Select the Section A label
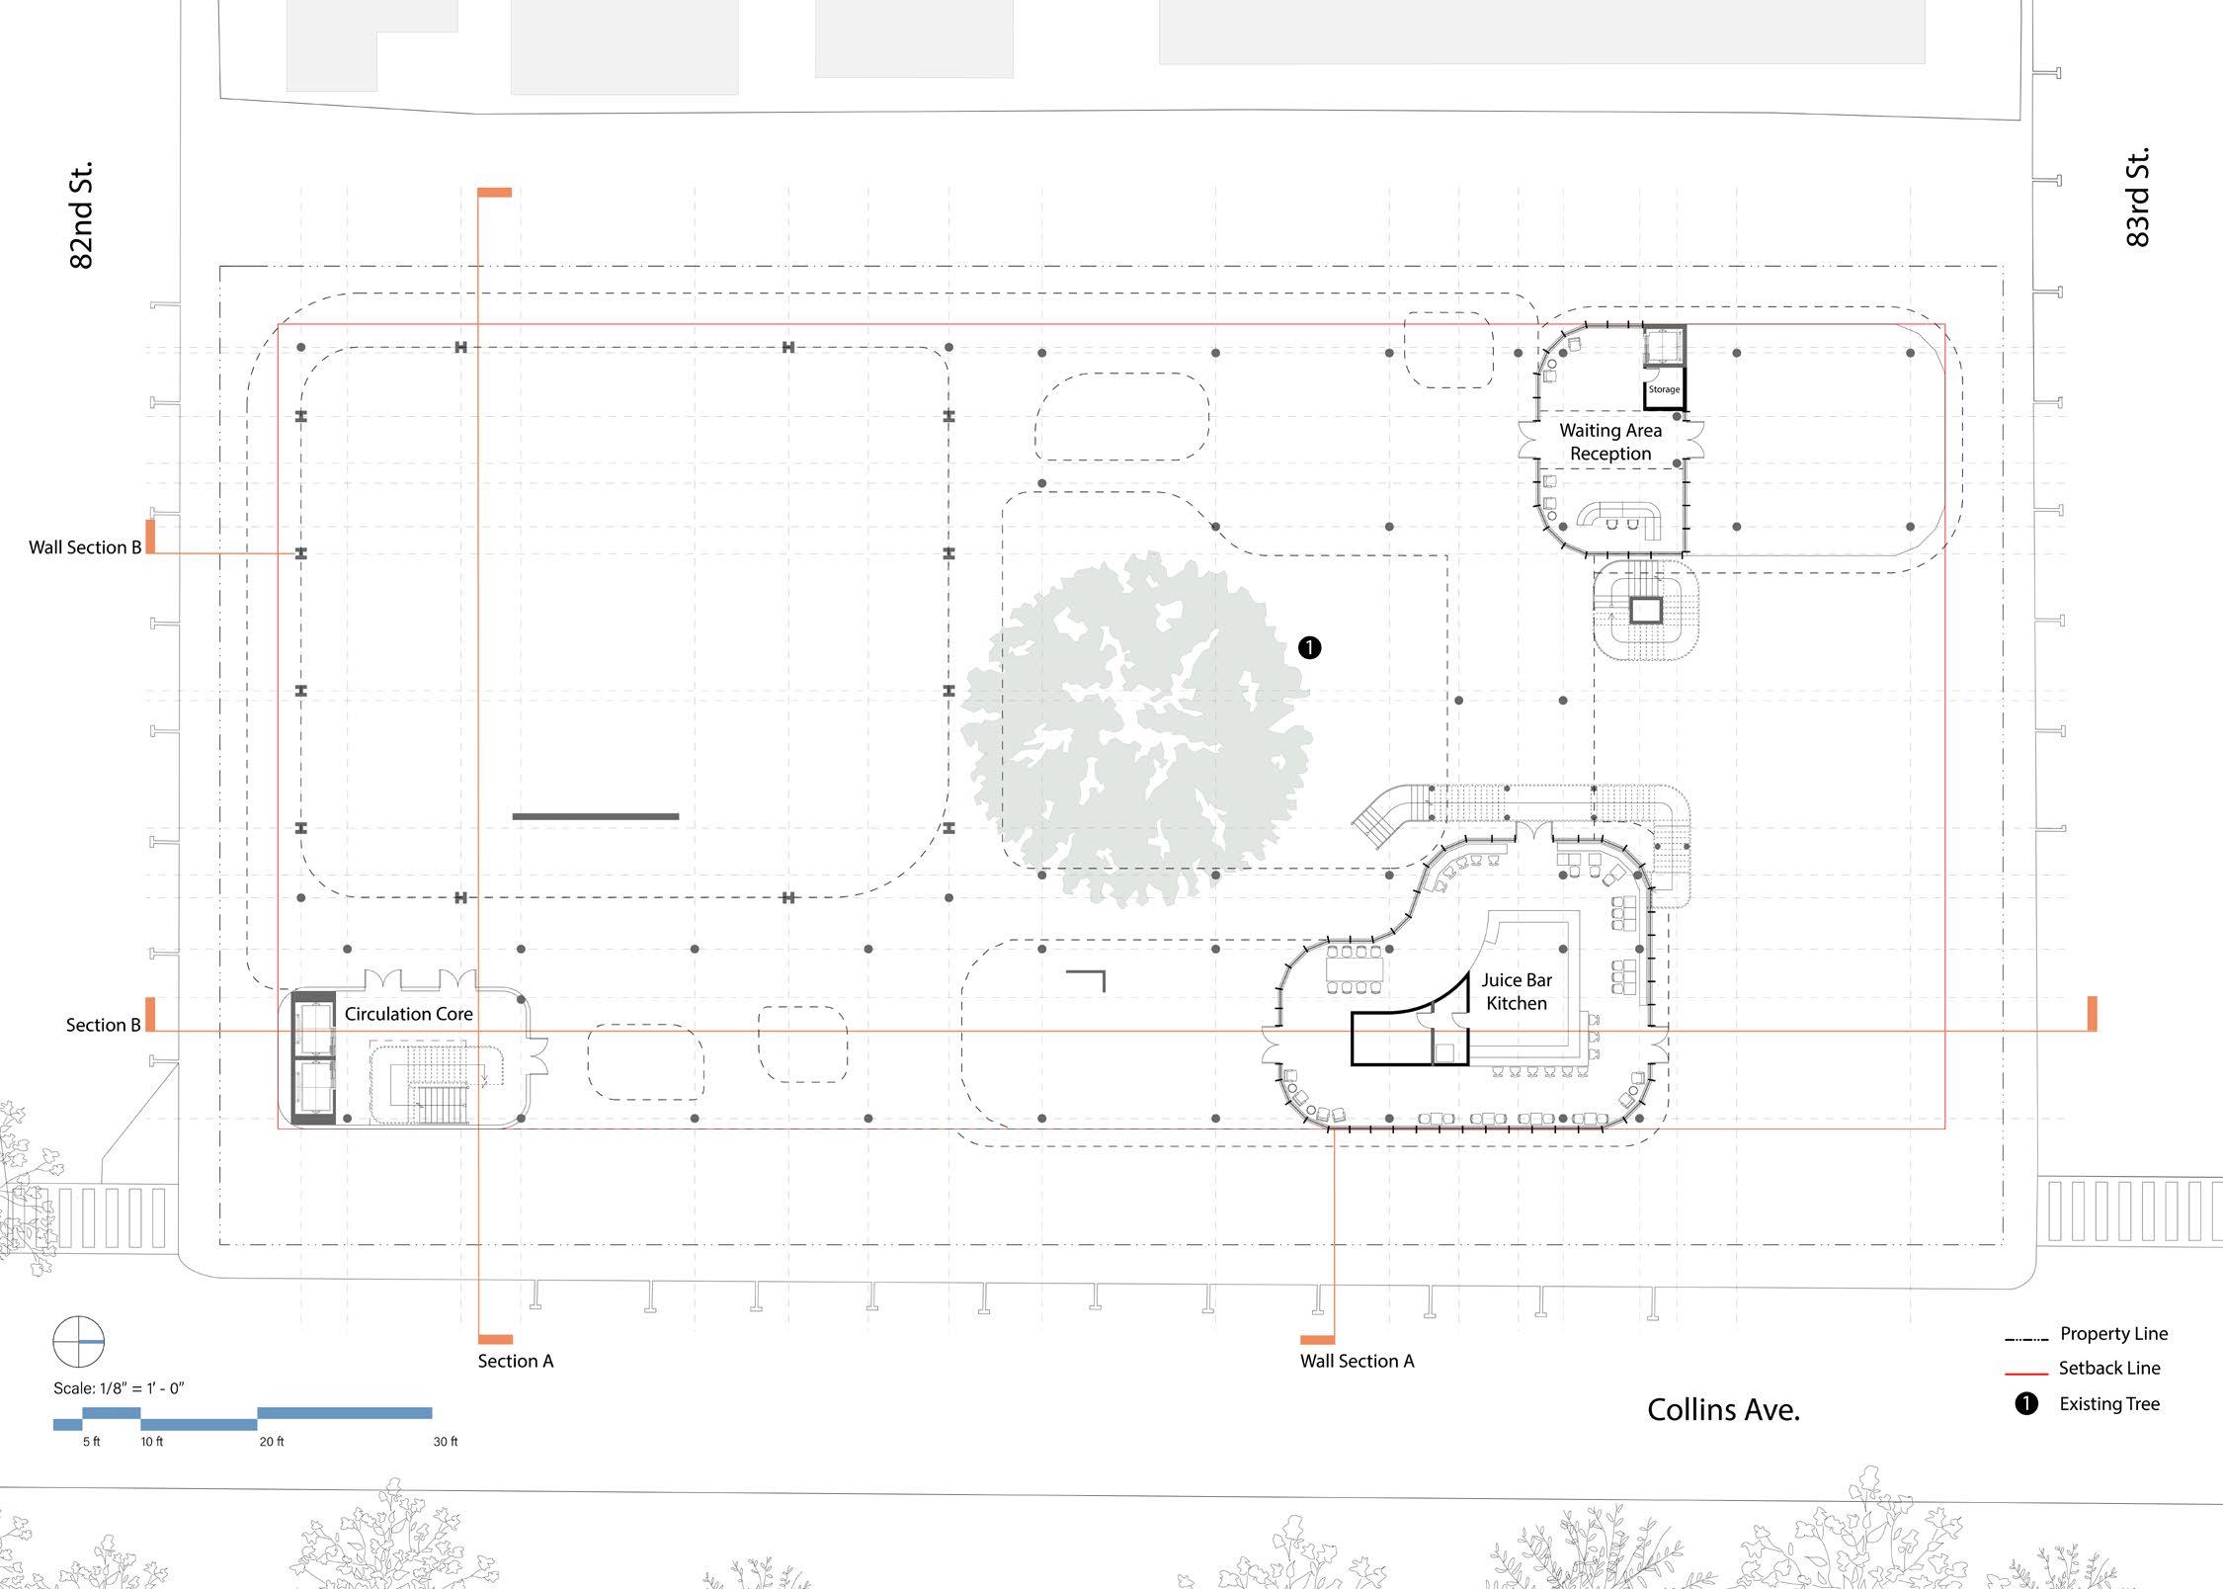 pos(516,1362)
